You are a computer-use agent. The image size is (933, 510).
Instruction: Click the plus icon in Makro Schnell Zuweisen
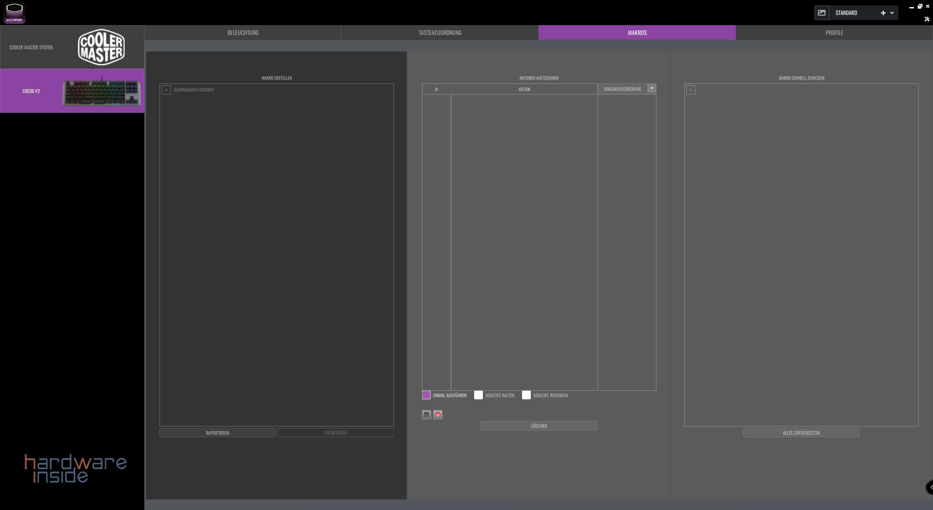[691, 90]
